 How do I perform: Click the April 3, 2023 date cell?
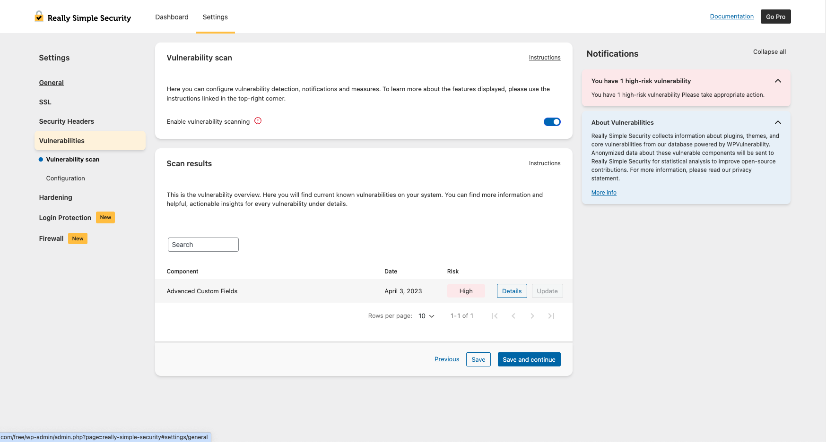pos(403,291)
